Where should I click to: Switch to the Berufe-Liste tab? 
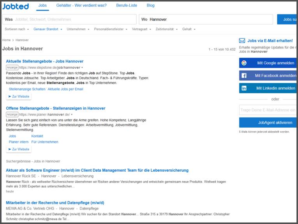tap(127, 5)
